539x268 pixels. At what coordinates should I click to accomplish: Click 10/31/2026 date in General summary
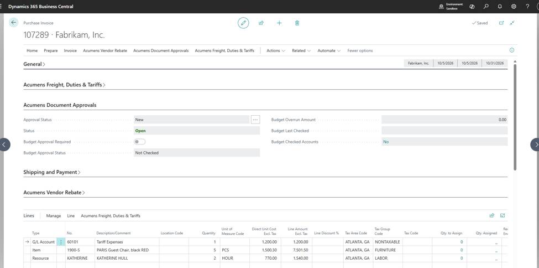495,63
